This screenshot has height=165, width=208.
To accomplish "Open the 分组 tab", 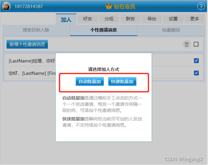I will click(109, 19).
